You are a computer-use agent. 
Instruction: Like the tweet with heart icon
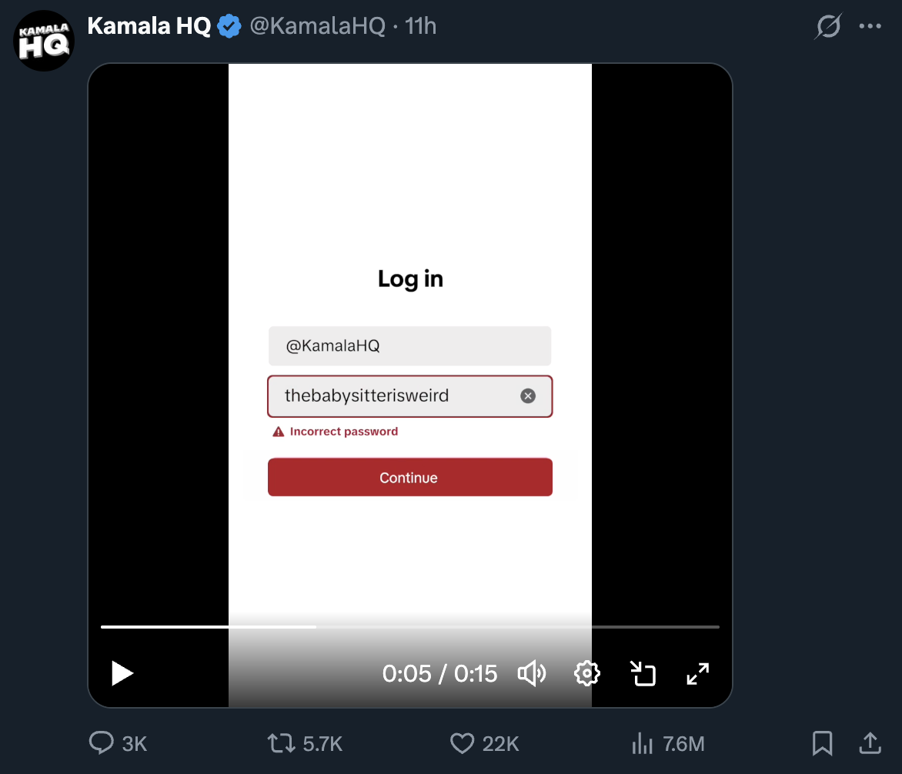pyautogui.click(x=461, y=743)
